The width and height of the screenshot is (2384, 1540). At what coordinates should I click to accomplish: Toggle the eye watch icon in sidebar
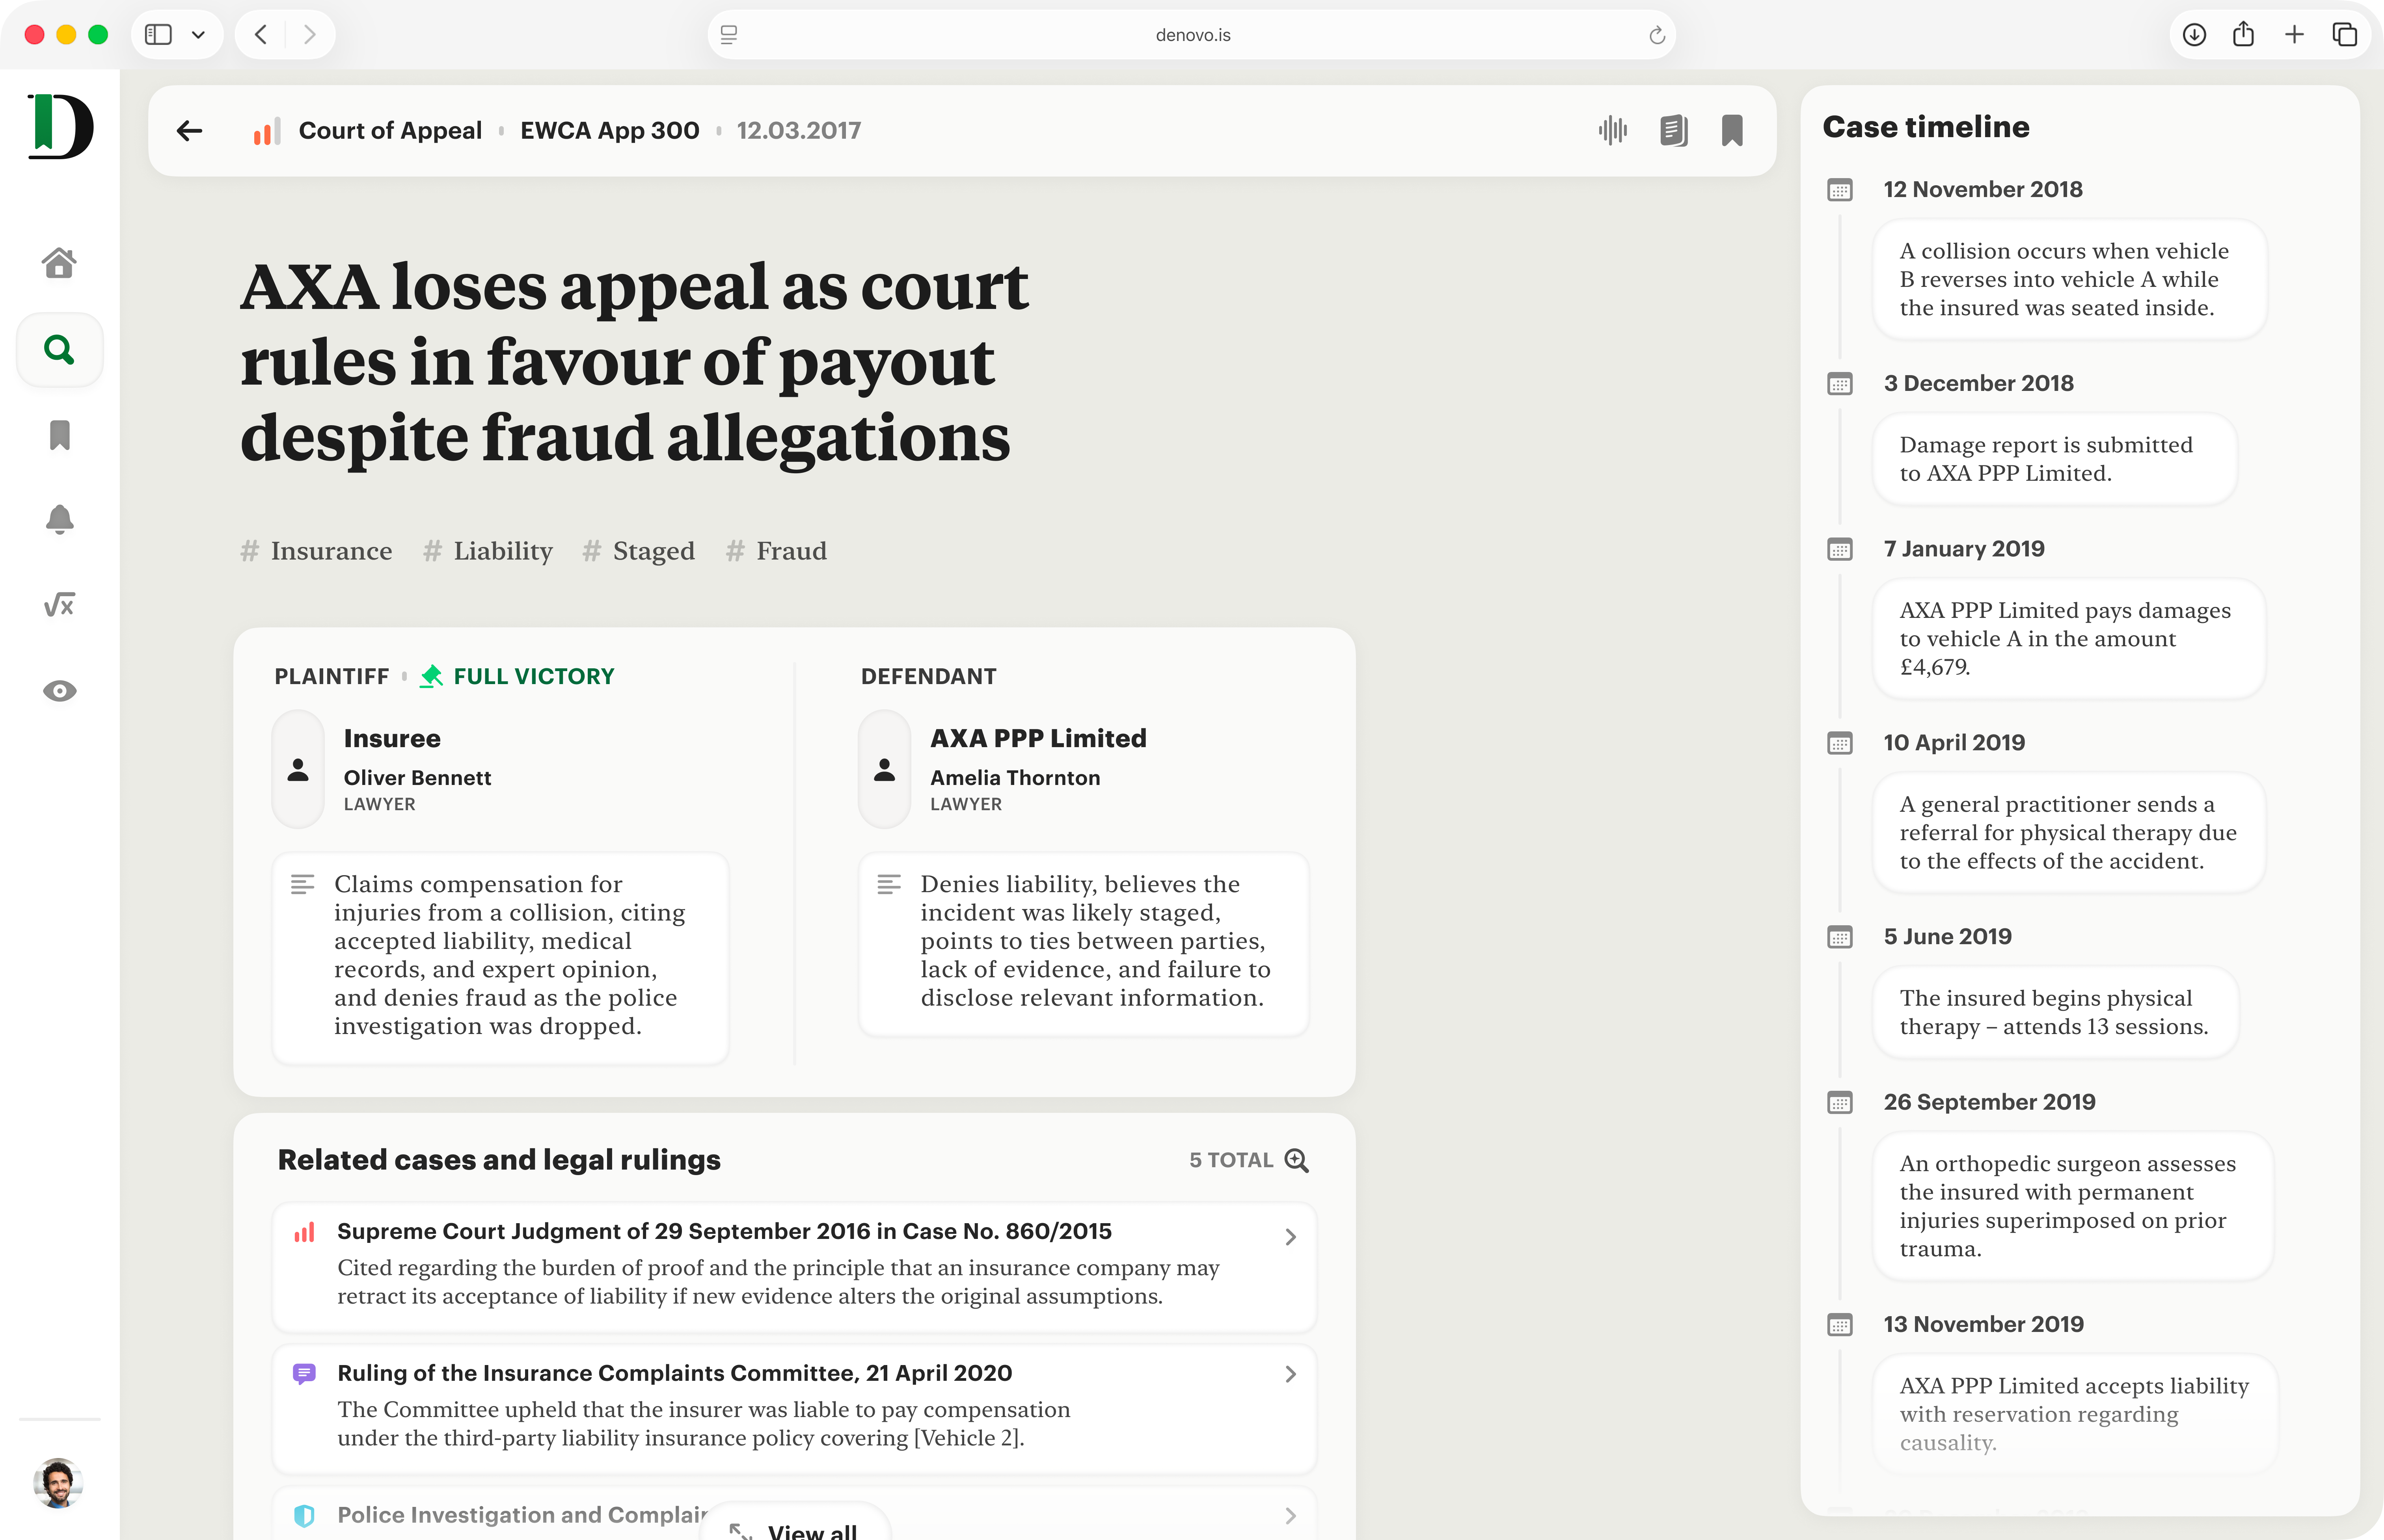click(59, 691)
